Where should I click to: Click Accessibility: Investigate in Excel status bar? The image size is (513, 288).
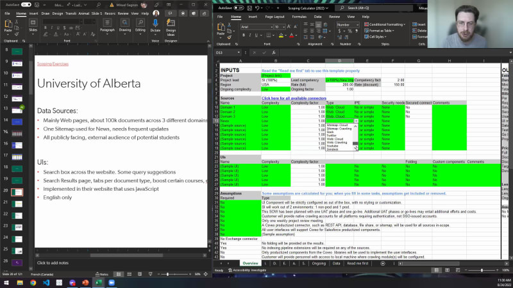click(247, 270)
